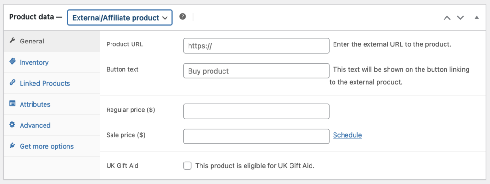This screenshot has height=184, width=490.
Task: Click the Advanced gear icon
Action: pos(12,125)
